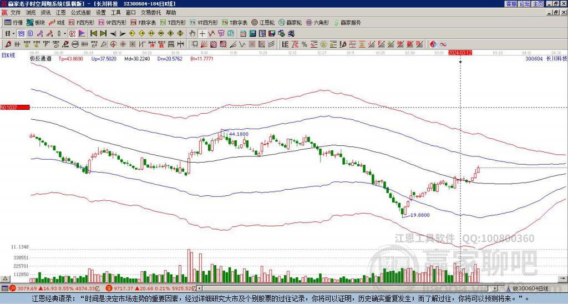Click the colored flag chart icon
568x304 pixels.
point(82,33)
